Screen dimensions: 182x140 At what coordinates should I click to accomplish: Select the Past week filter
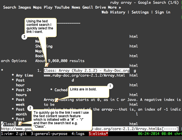pos(20,102)
